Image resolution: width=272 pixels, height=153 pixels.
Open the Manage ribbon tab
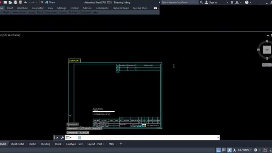[x=62, y=8]
